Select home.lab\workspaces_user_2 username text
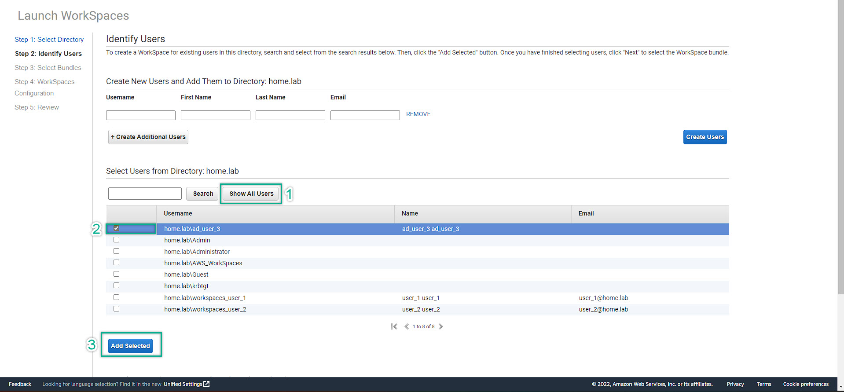The width and height of the screenshot is (844, 392). coord(205,309)
